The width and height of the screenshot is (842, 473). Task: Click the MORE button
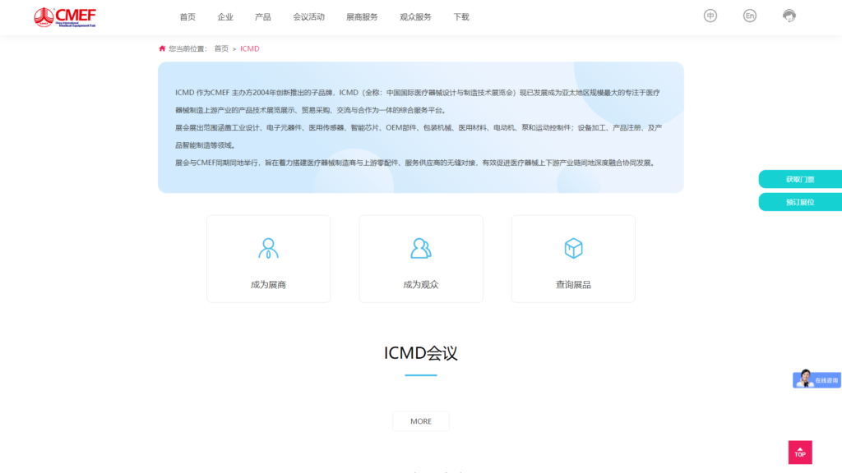[x=421, y=421]
